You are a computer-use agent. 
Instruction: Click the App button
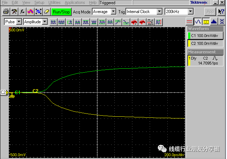(x=210, y=12)
